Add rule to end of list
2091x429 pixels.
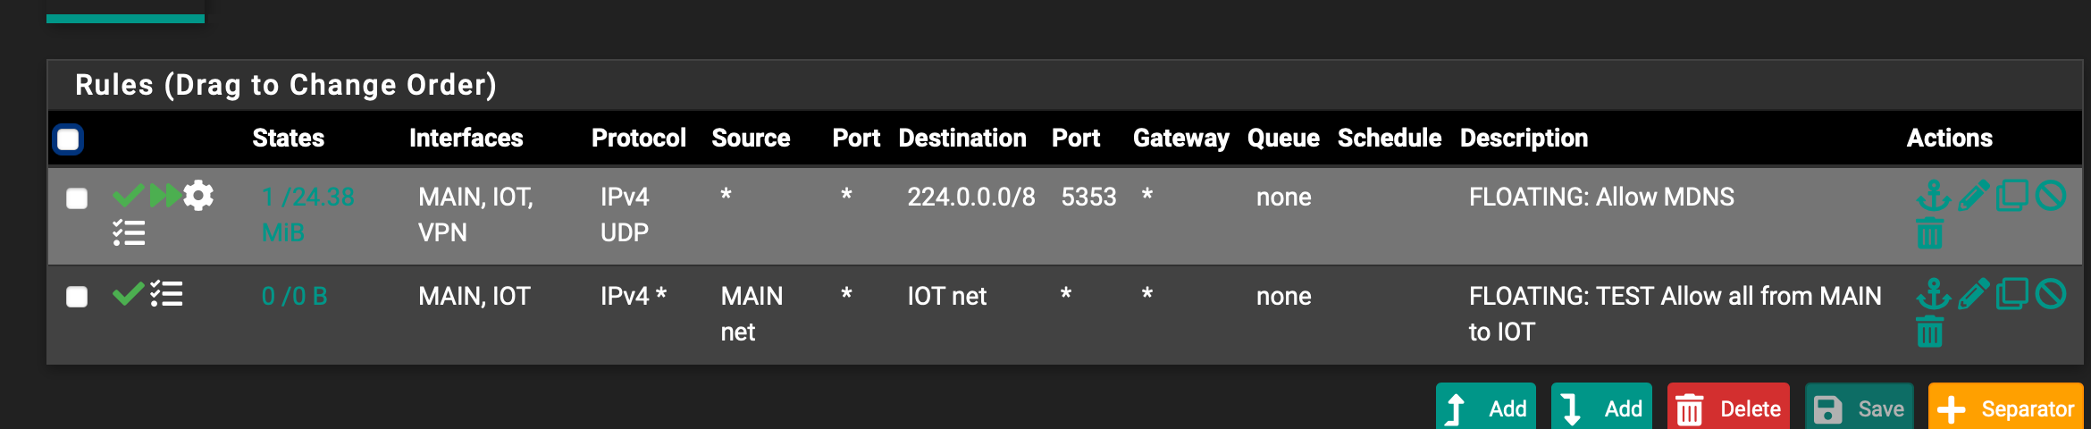[x=1601, y=408]
